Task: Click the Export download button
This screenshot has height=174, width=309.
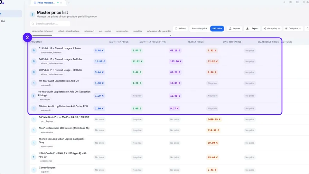Action: tap(252, 28)
